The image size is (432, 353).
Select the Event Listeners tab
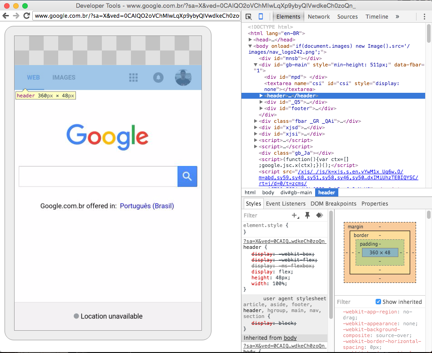pyautogui.click(x=286, y=204)
